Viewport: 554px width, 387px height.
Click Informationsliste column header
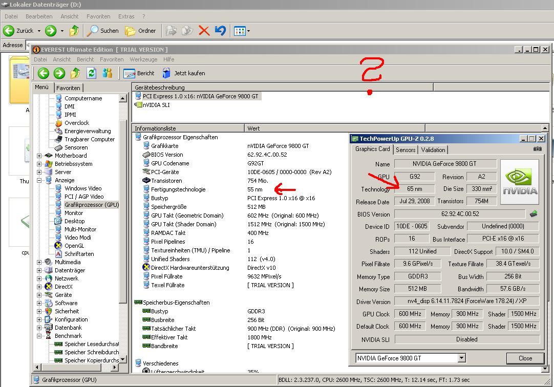click(x=188, y=128)
